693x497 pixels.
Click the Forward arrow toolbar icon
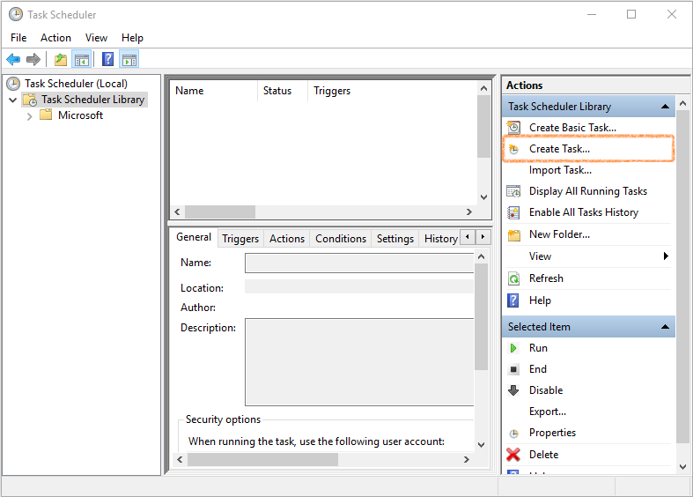(33, 59)
